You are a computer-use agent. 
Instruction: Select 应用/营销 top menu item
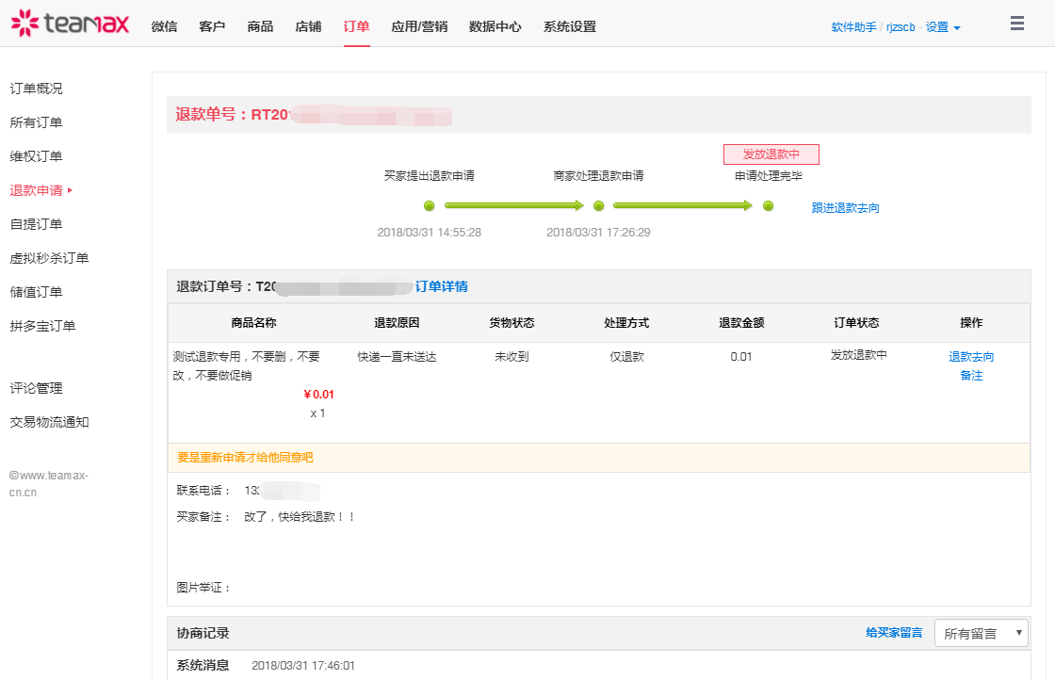(418, 26)
